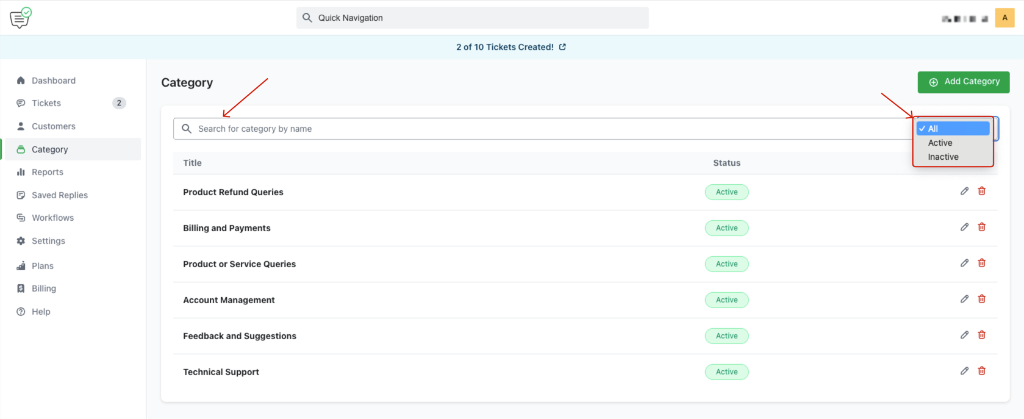This screenshot has height=419, width=1024.
Task: Pick the All option in status dropdown
Action: (933, 129)
